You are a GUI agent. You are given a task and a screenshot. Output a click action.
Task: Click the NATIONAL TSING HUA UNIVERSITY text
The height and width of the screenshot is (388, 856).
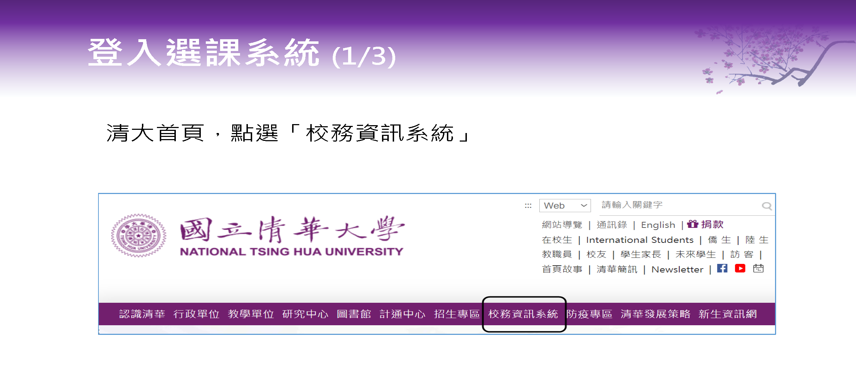point(291,252)
